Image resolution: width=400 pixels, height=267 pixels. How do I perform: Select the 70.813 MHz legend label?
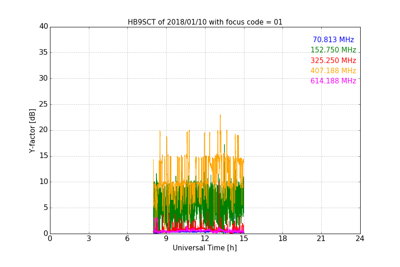click(333, 40)
